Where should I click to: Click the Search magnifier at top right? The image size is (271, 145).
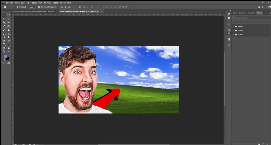tap(259, 7)
